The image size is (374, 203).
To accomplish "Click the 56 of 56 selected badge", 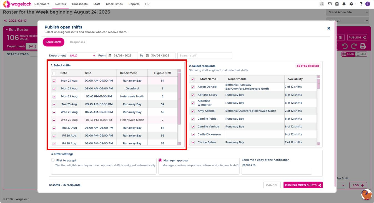I will coord(308,66).
